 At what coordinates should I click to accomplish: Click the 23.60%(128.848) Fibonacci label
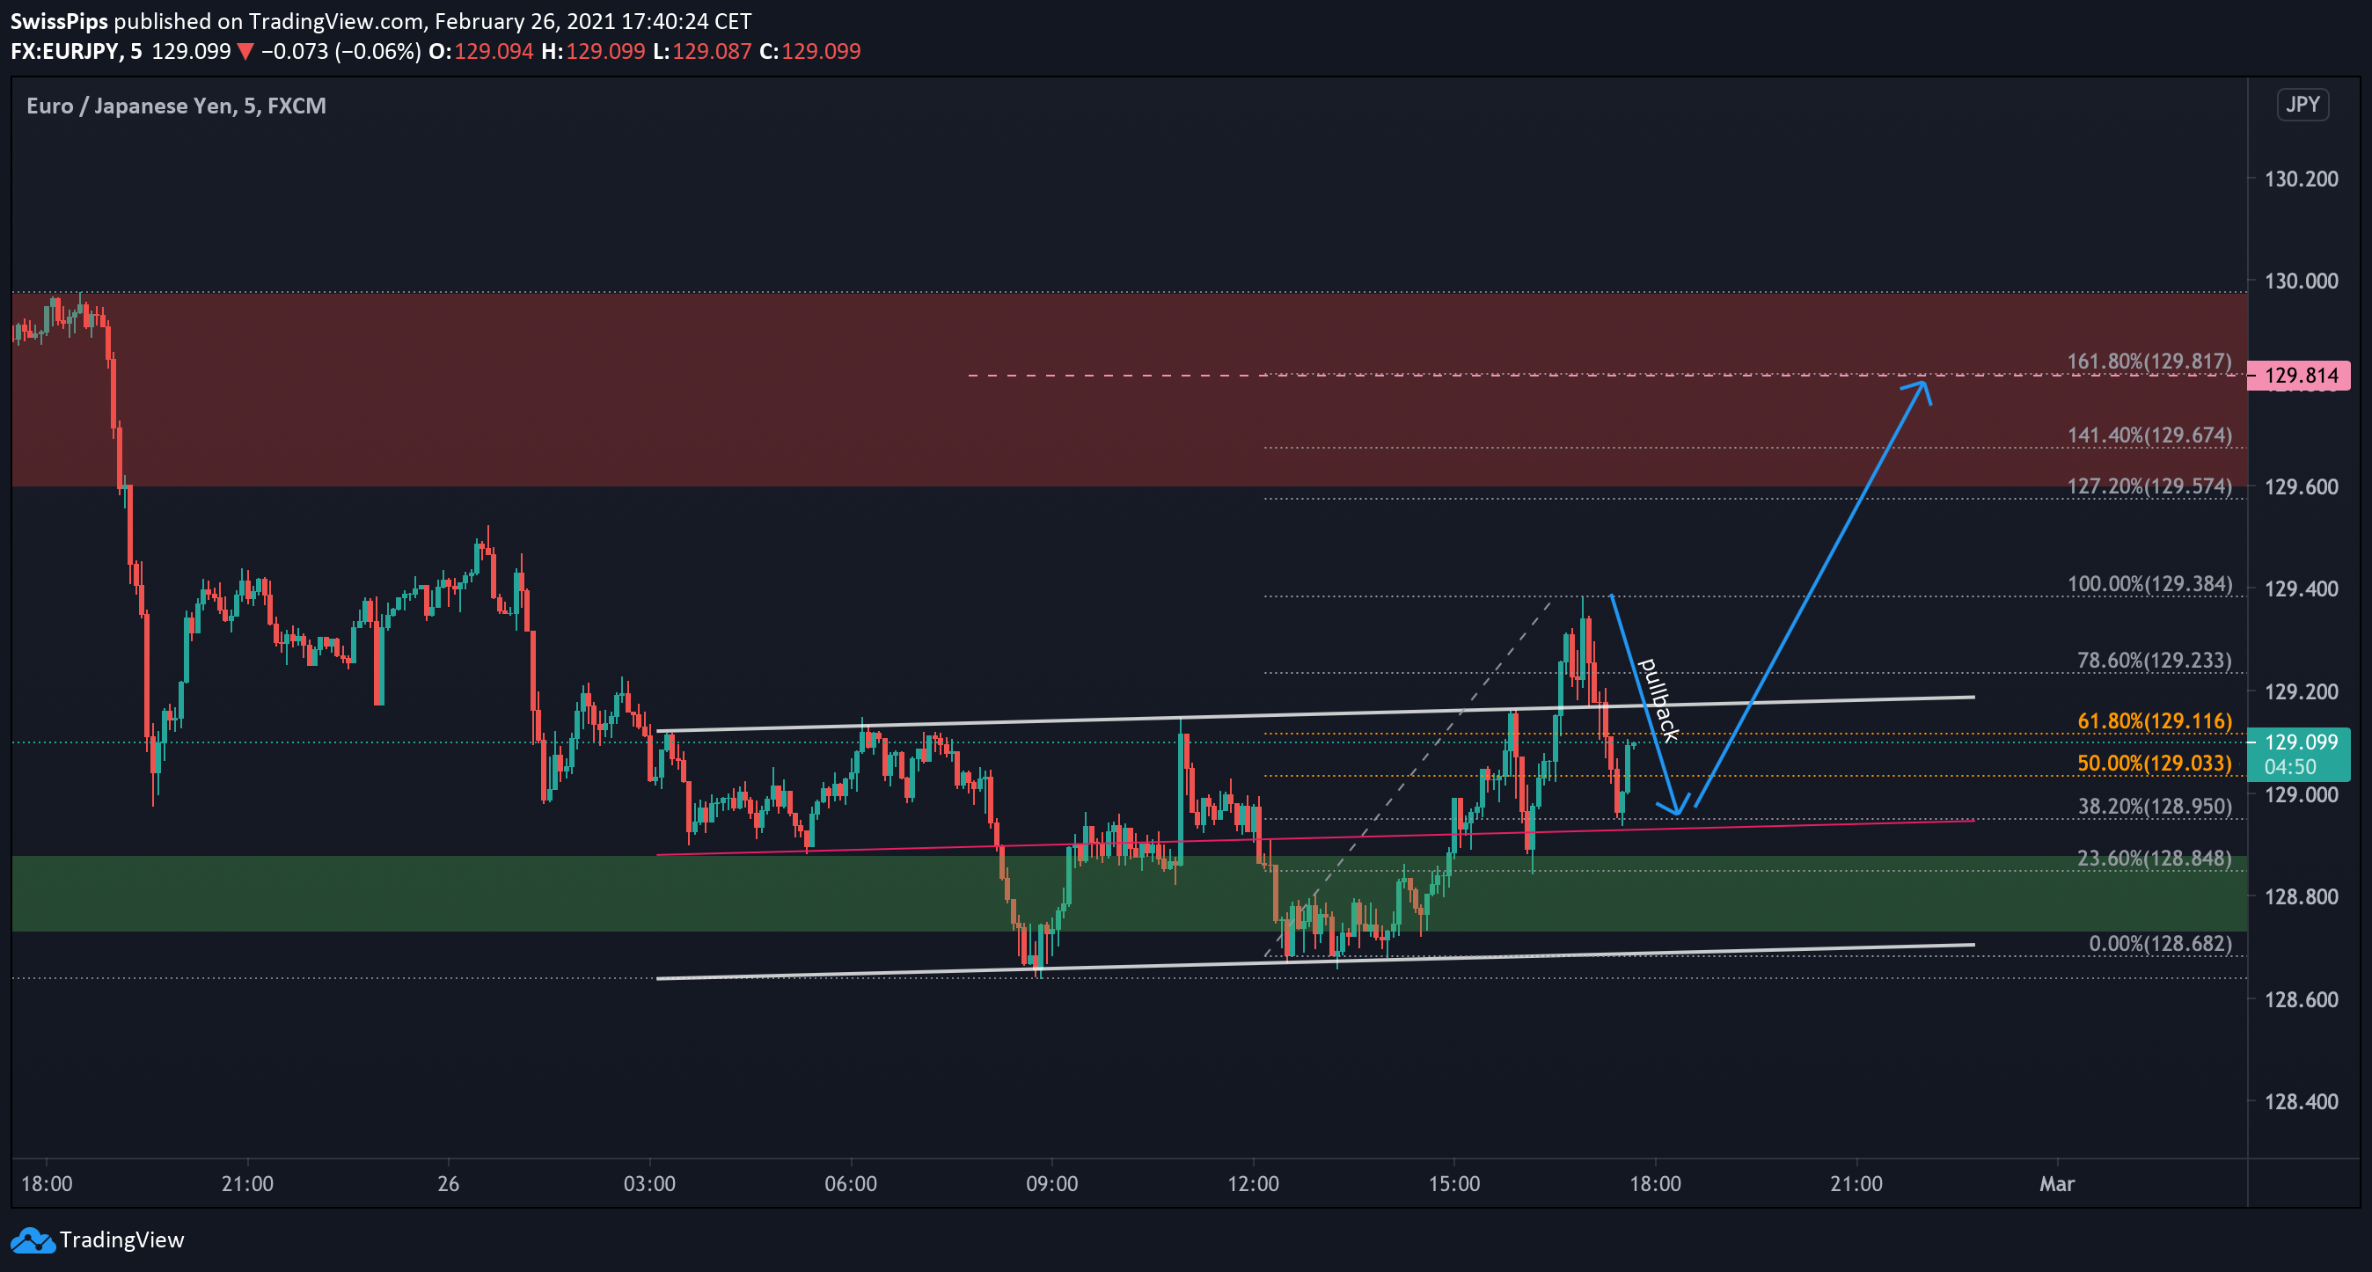pos(2154,858)
